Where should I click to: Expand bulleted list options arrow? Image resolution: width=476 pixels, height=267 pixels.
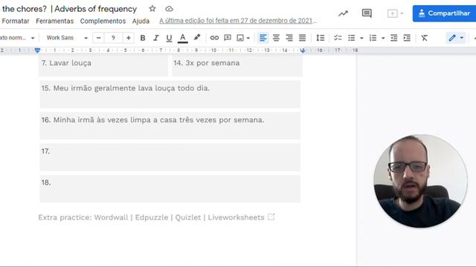tap(361, 38)
